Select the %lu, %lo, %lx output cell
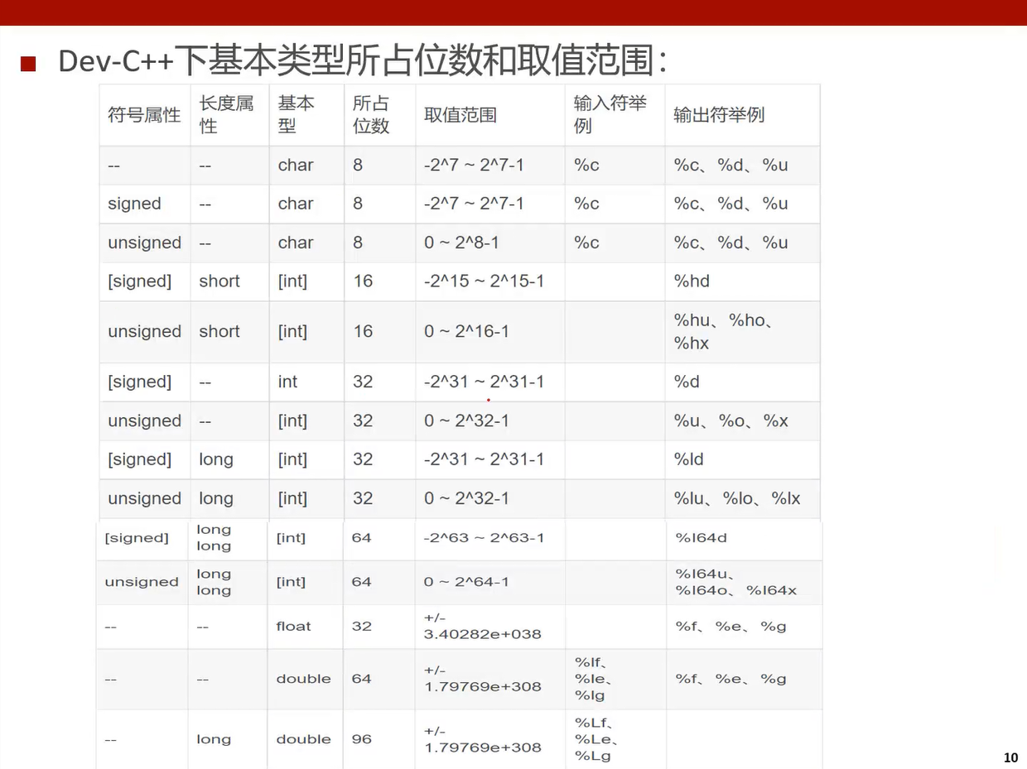The width and height of the screenshot is (1027, 769). click(736, 498)
